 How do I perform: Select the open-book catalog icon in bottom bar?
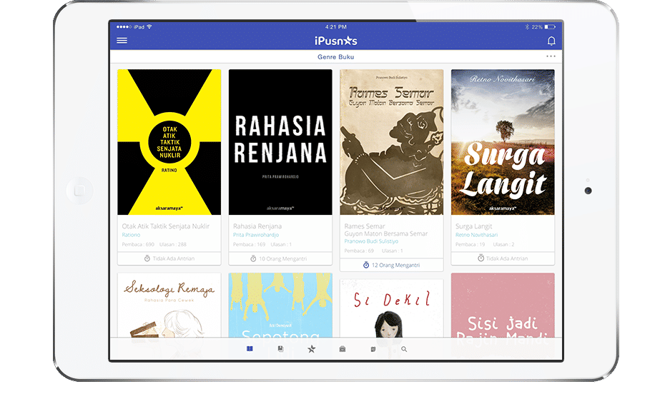pos(250,349)
